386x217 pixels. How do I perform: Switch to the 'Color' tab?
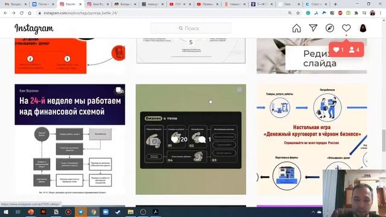[x=316, y=4]
